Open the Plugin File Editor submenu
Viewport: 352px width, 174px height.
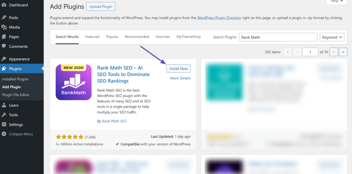pyautogui.click(x=16, y=95)
